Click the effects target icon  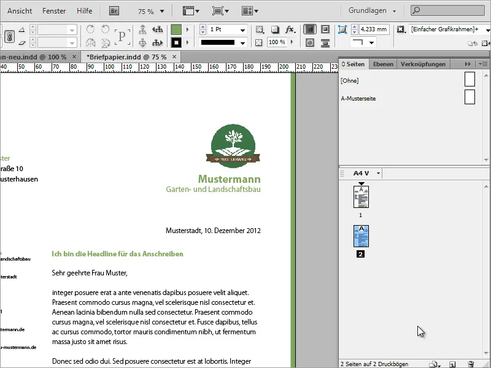coord(260,29)
